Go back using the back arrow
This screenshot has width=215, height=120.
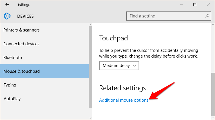[7, 5]
